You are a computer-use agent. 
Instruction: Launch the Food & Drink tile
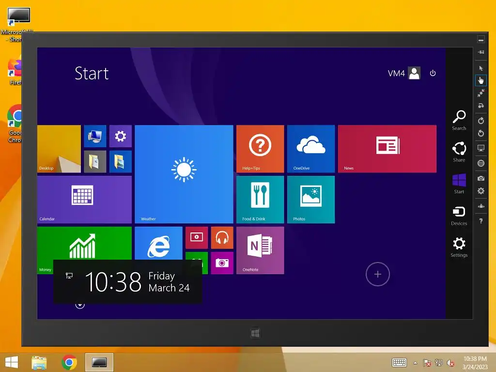[x=260, y=200]
